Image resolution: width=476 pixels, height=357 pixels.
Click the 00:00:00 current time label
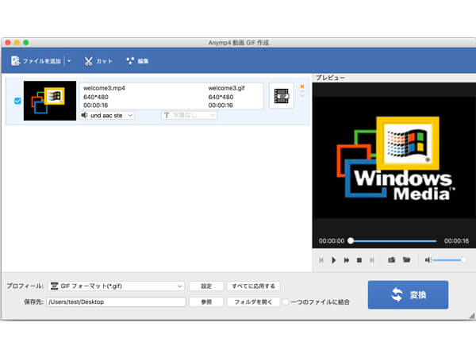[332, 240]
